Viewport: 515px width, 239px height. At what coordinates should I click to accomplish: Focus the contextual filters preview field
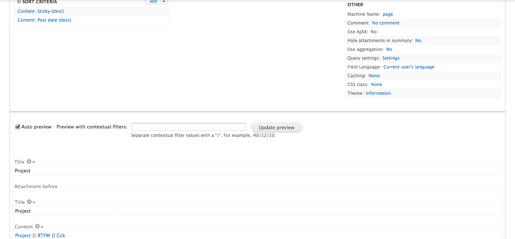[x=189, y=127]
